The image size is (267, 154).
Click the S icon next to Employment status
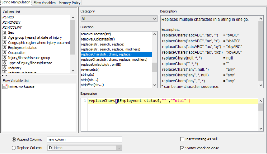(4, 48)
